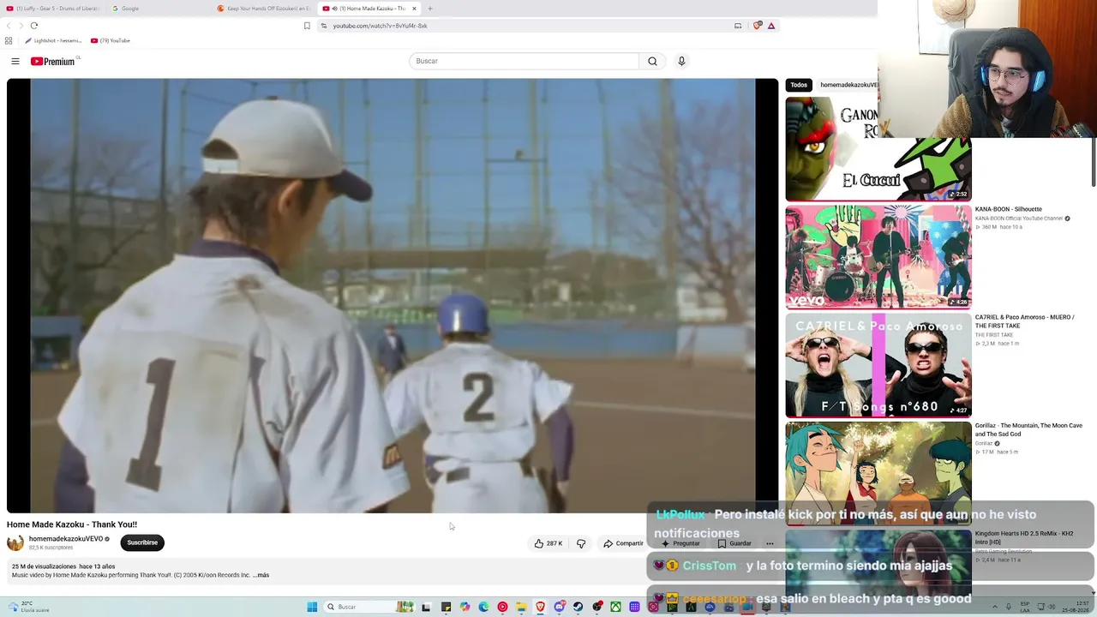Screen dimensions: 1097x617
Task: Open Discord from the taskbar
Action: pyautogui.click(x=559, y=607)
